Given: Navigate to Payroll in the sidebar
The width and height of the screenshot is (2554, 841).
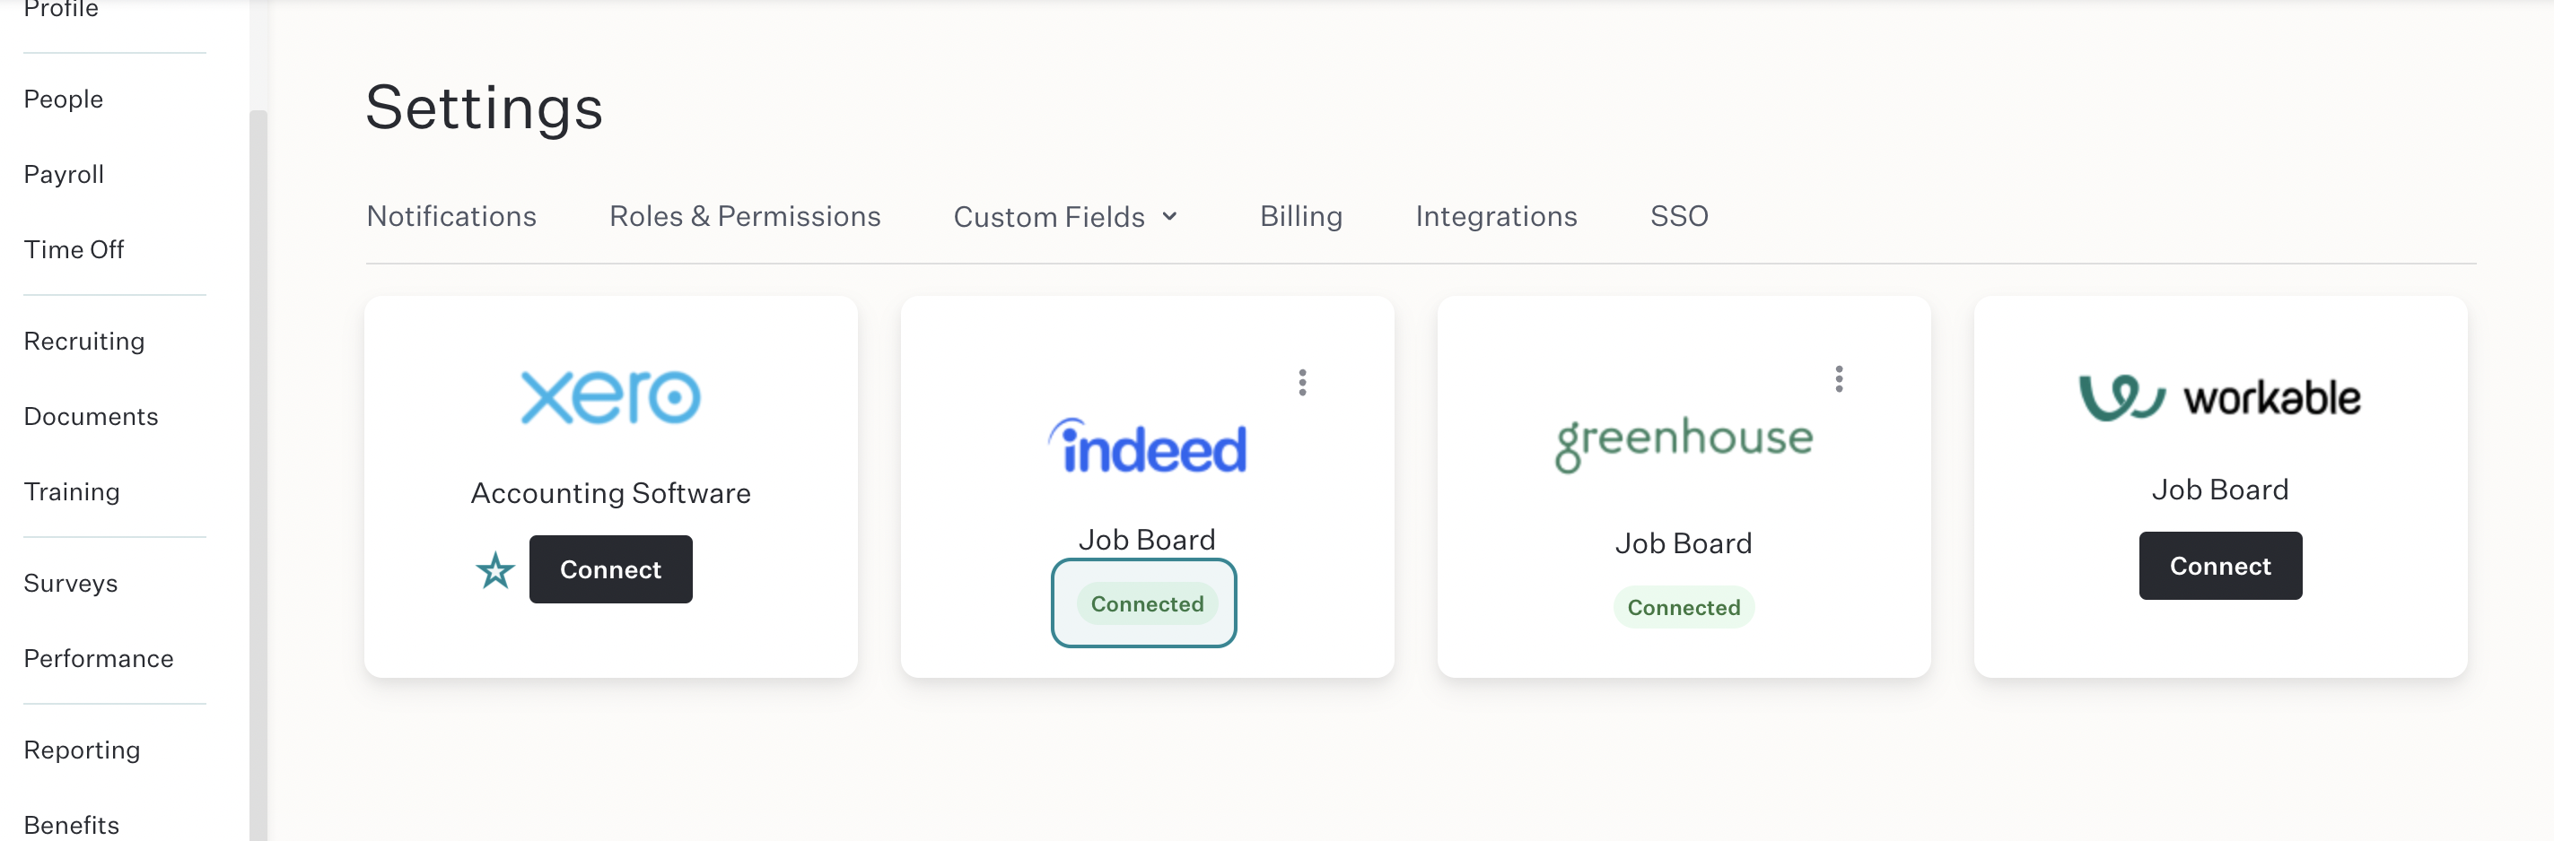Looking at the screenshot, I should (64, 174).
